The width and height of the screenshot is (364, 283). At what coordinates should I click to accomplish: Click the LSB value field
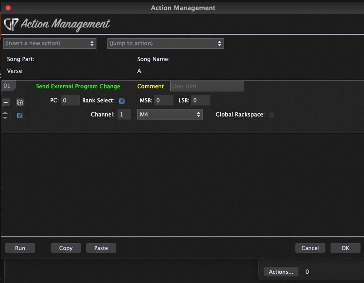point(201,100)
